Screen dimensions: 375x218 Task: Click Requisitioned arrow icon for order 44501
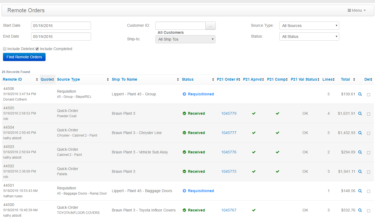[184, 191]
